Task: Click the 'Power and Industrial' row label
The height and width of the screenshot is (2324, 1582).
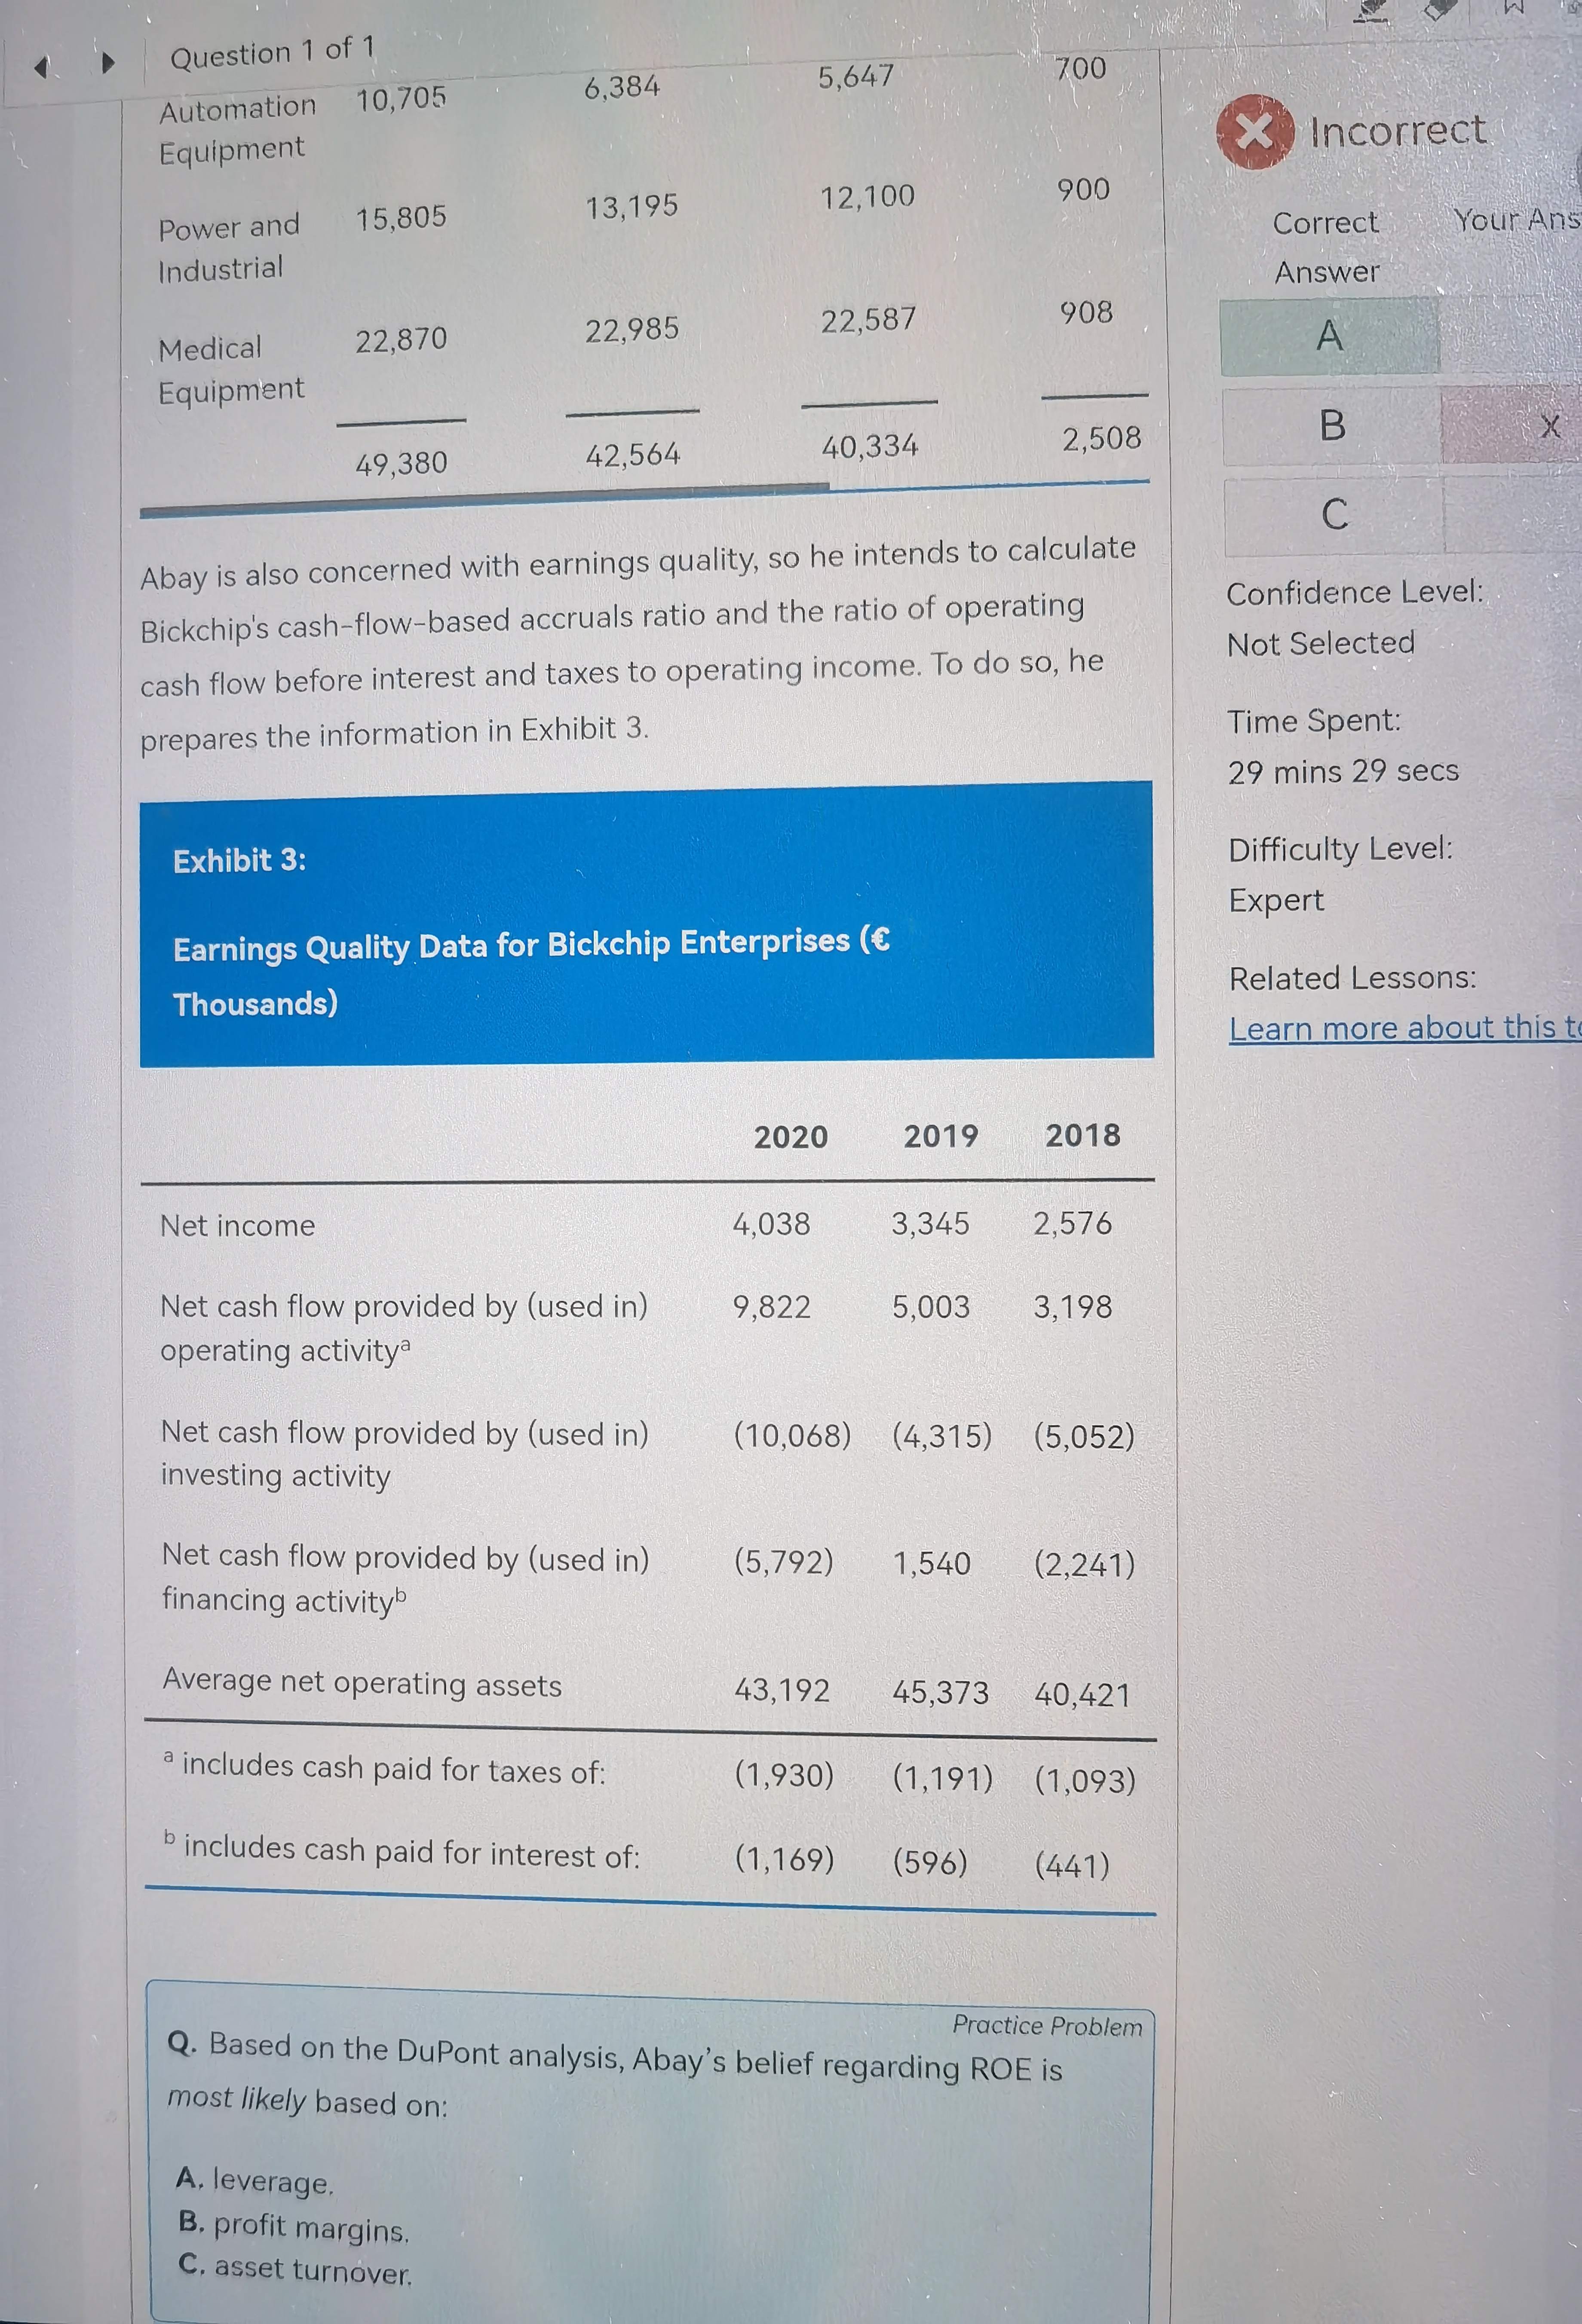Action: (x=229, y=247)
